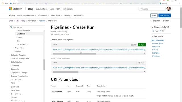Click Reference breadcrumb
Screen dimensions: 182x102
(32, 21)
